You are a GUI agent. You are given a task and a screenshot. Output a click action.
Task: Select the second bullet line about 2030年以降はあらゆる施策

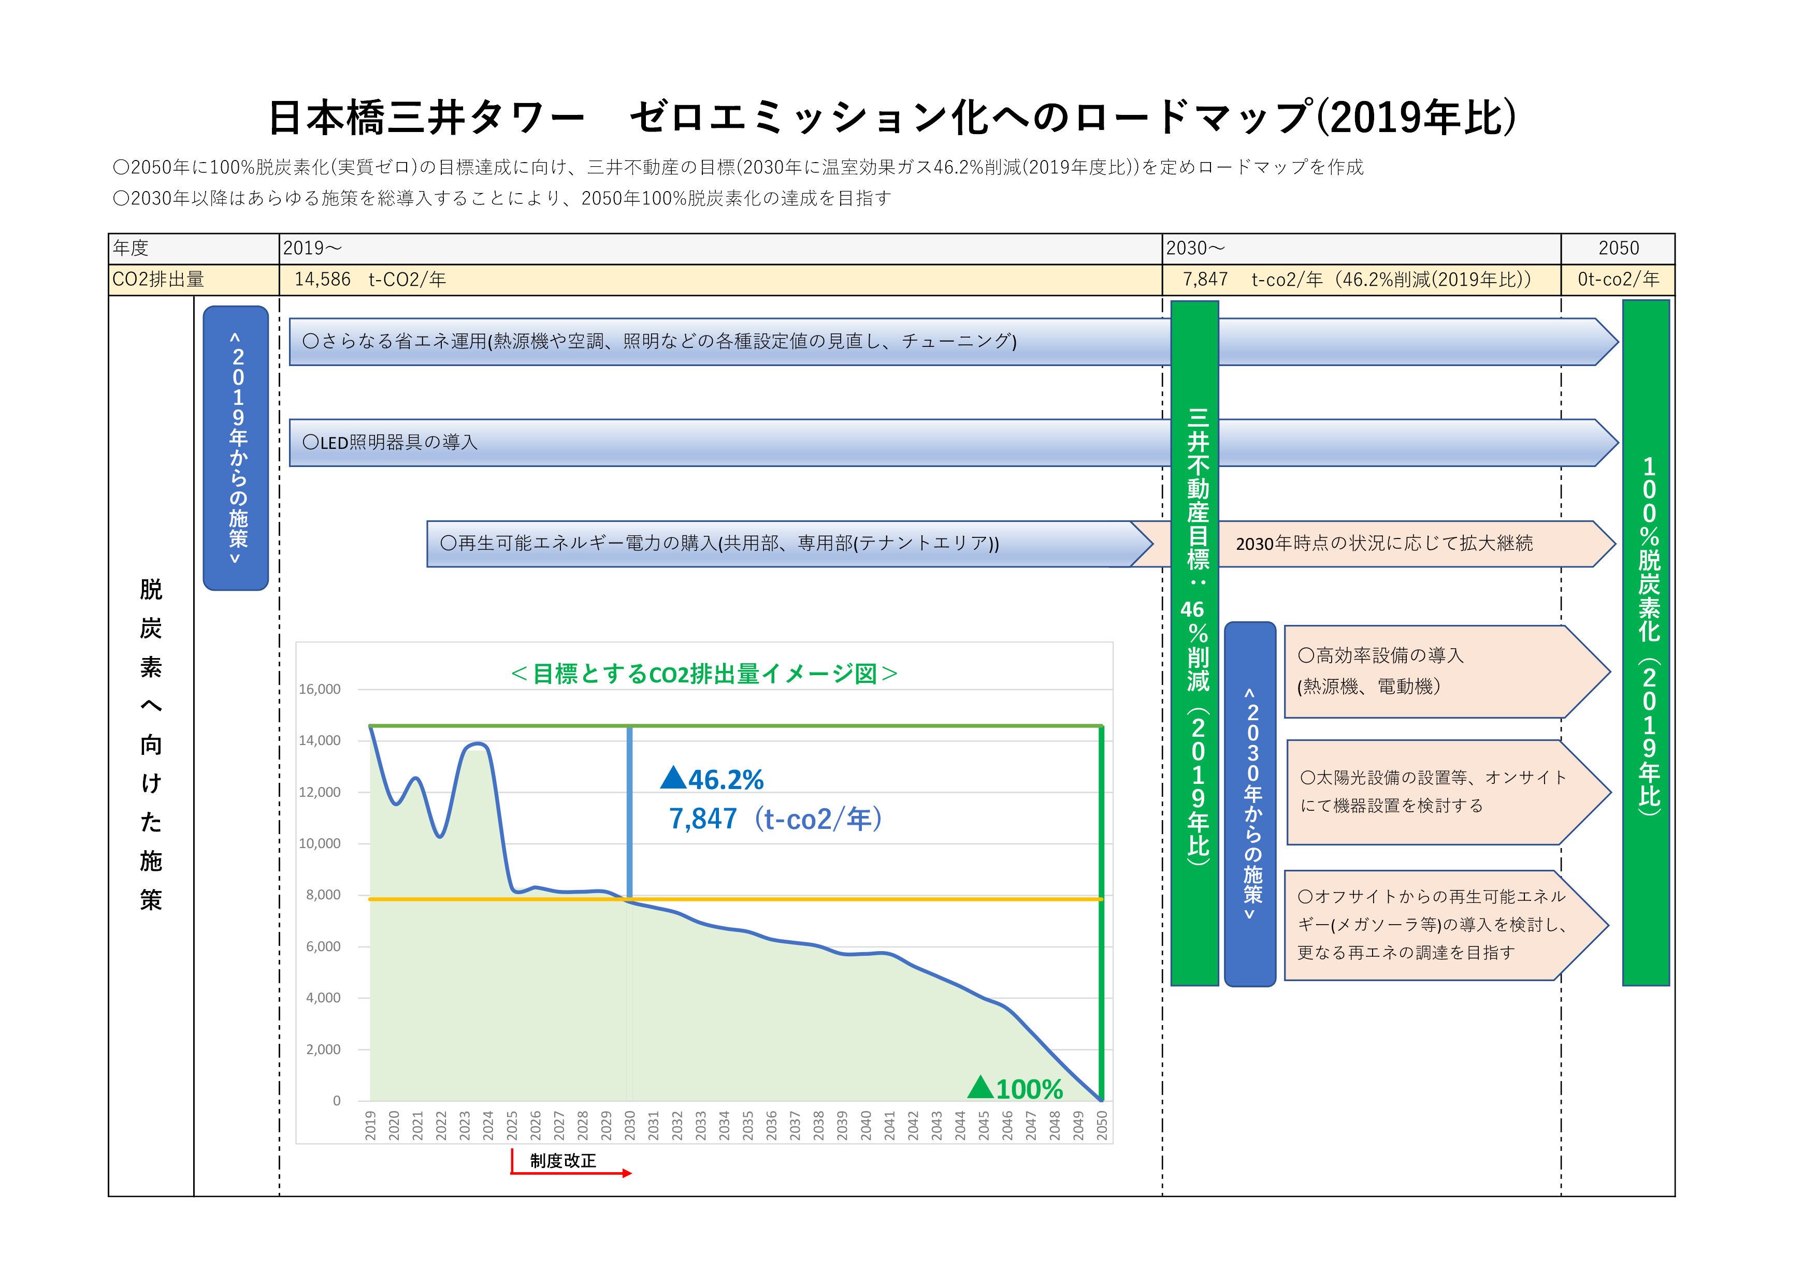coord(502,199)
